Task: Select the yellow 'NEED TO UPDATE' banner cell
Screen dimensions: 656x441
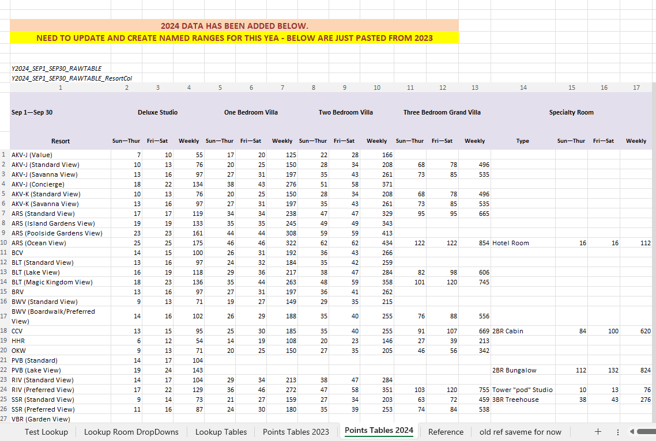Action: point(234,38)
